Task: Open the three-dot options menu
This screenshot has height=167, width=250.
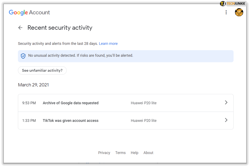Action: 226,12
